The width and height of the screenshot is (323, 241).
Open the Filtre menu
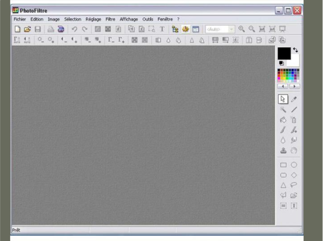(x=110, y=19)
